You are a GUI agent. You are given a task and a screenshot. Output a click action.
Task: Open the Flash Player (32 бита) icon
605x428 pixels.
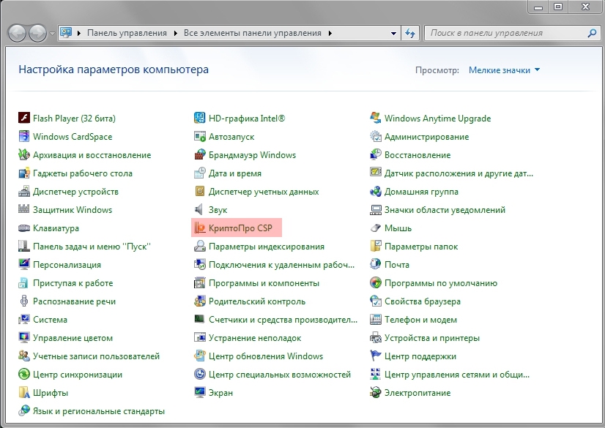click(x=24, y=118)
